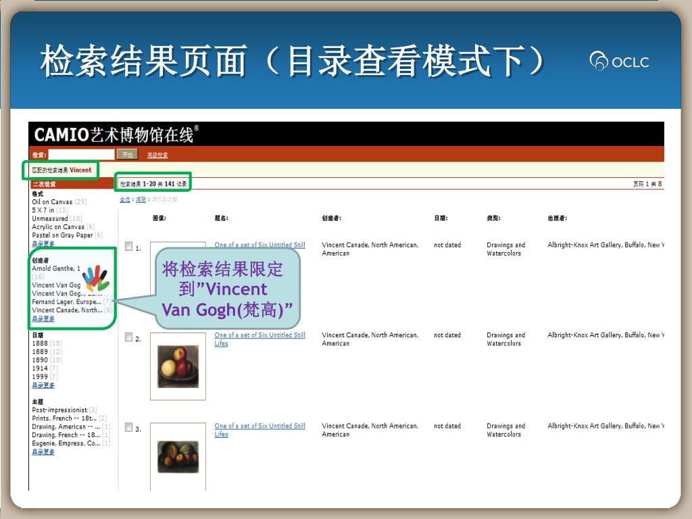692x519 pixels.
Task: Filter by subject Eugenie, Empress, Co...
Action: click(66, 443)
